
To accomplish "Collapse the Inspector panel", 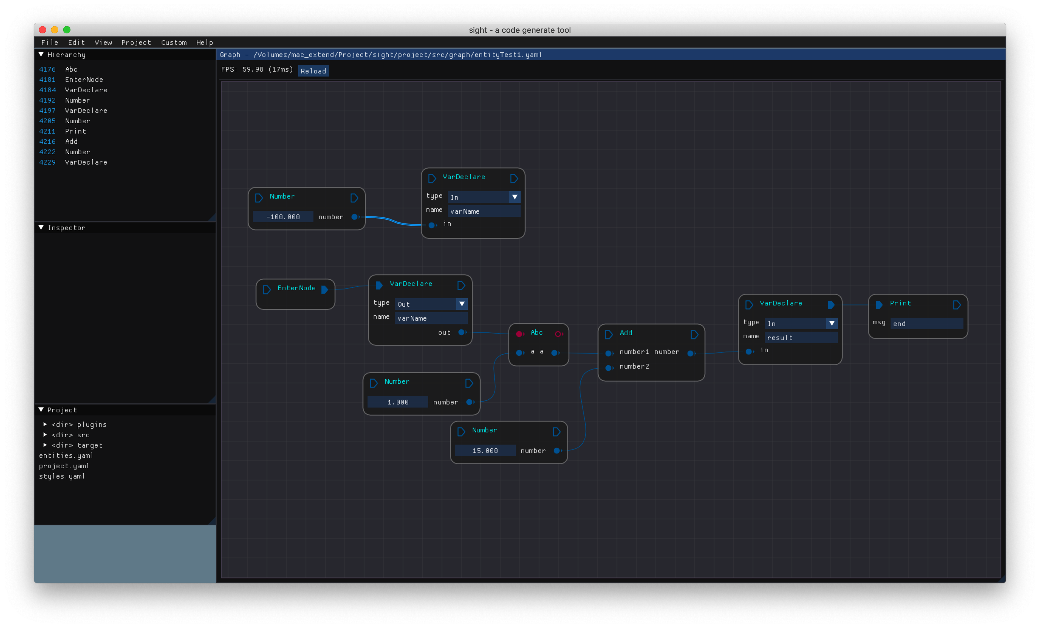I will pyautogui.click(x=41, y=227).
